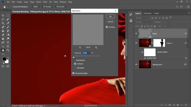The height and width of the screenshot is (107, 191).
Task: Toggle Scroll All Windows checkbox
Action: coord(11,7)
